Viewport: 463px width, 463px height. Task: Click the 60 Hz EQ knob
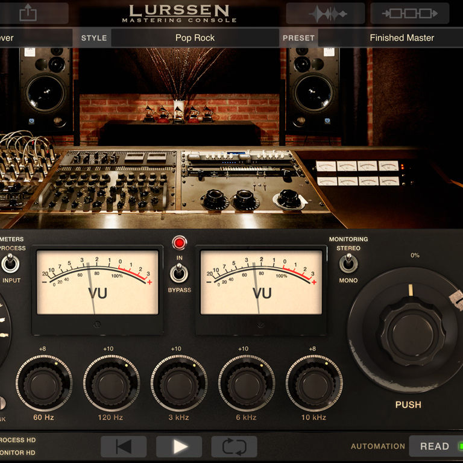tap(43, 383)
